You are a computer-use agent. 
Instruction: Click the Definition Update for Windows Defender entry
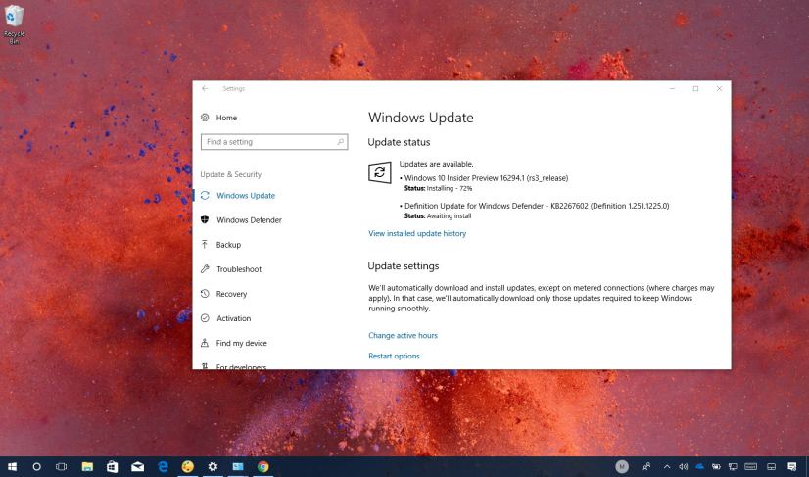[x=535, y=206]
